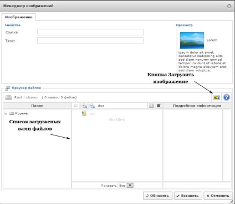
Task: Click into the Ссылка input field
Action: 90,32
